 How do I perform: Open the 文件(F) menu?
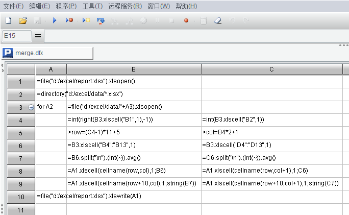click(x=13, y=6)
